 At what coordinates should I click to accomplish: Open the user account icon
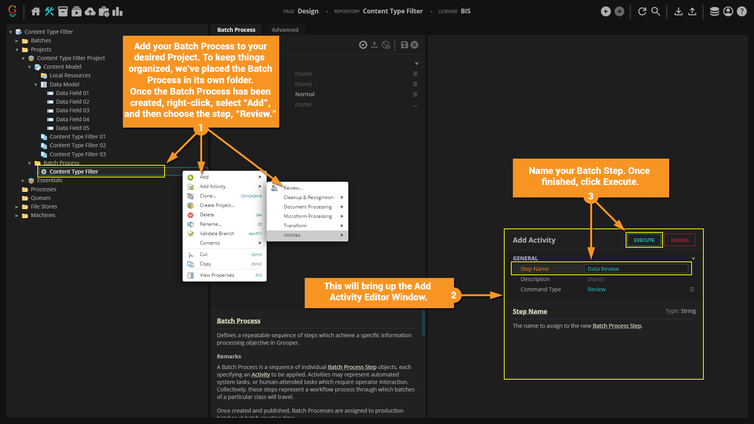pos(728,11)
